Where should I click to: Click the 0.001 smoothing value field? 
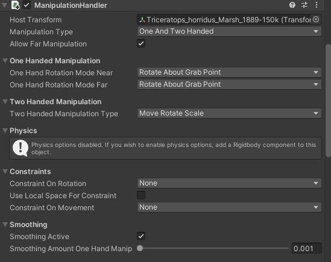coord(307,248)
